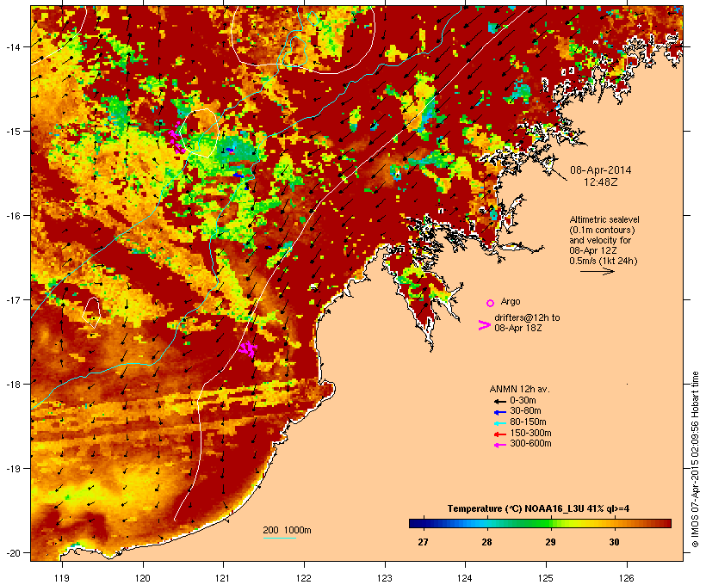The image size is (706, 585).
Task: Click the 'Altimetric sealevel' caption text
Action: tap(604, 219)
